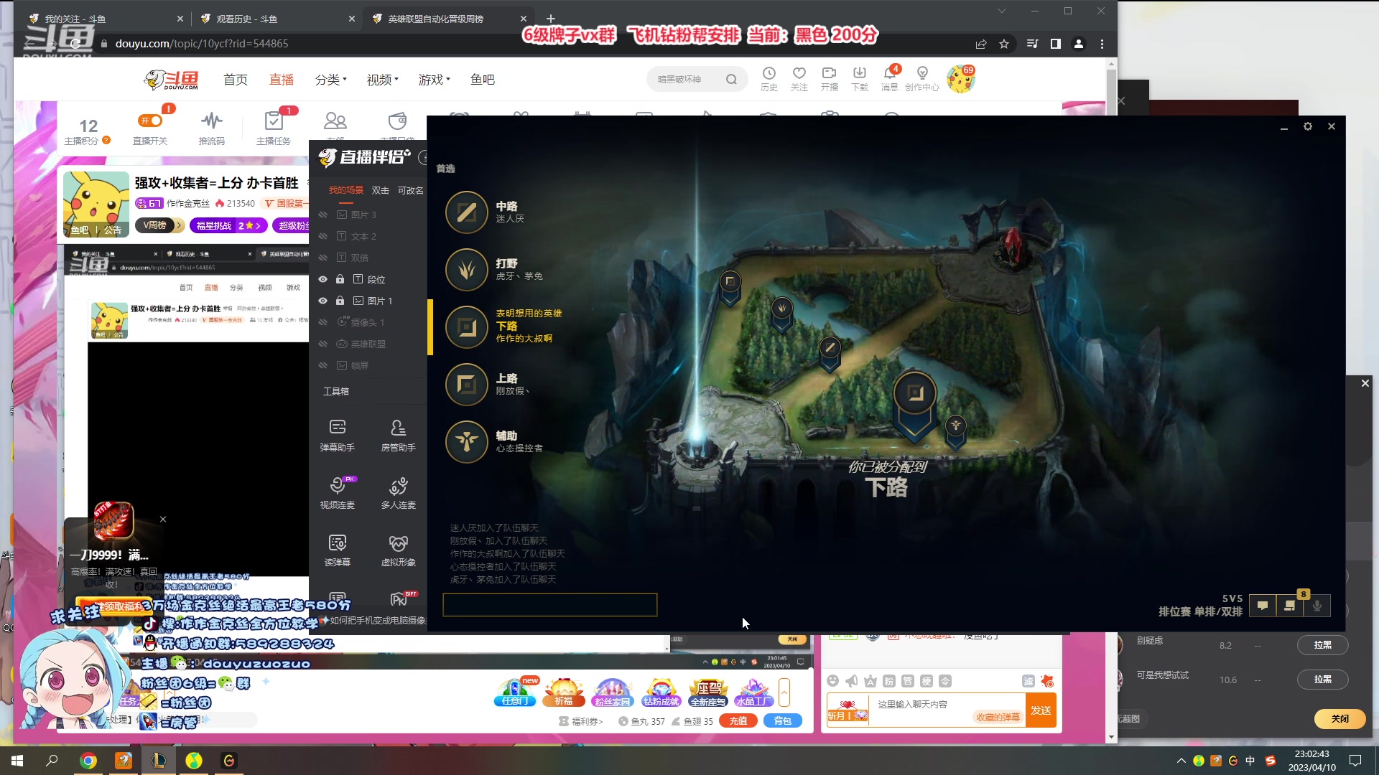Show the hidden 摄像头 1 layer
The image size is (1379, 775).
(x=323, y=322)
